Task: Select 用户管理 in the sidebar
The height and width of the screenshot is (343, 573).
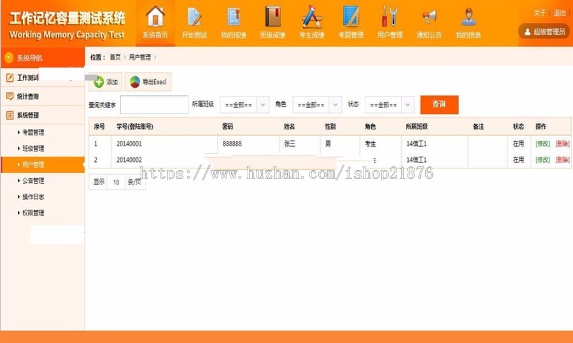Action: coord(43,165)
